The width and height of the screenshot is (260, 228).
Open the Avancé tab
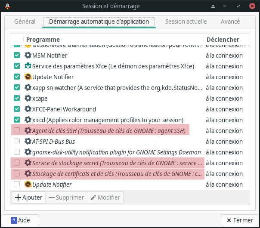pyautogui.click(x=230, y=22)
